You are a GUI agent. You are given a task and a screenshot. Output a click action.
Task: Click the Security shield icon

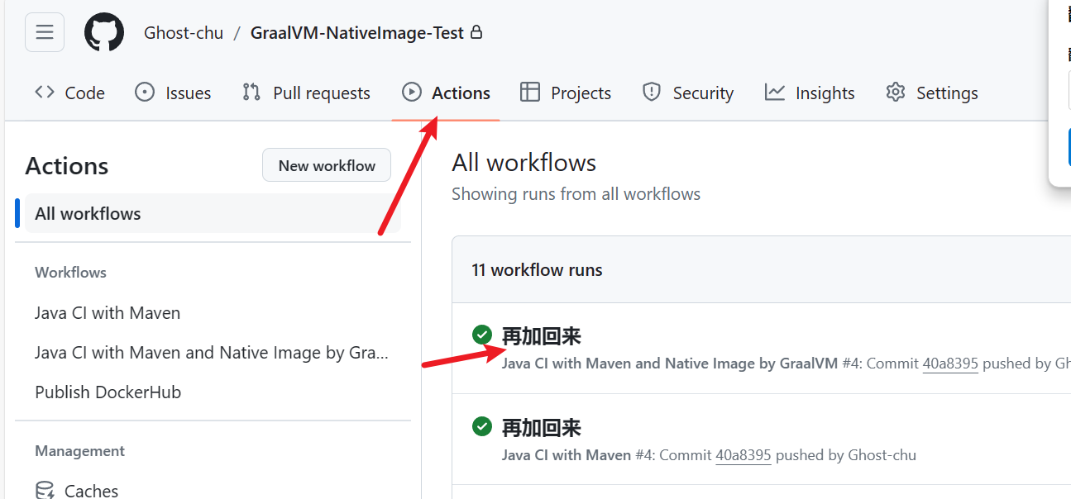coord(652,92)
